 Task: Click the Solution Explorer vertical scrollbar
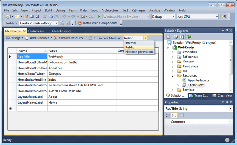(231, 66)
